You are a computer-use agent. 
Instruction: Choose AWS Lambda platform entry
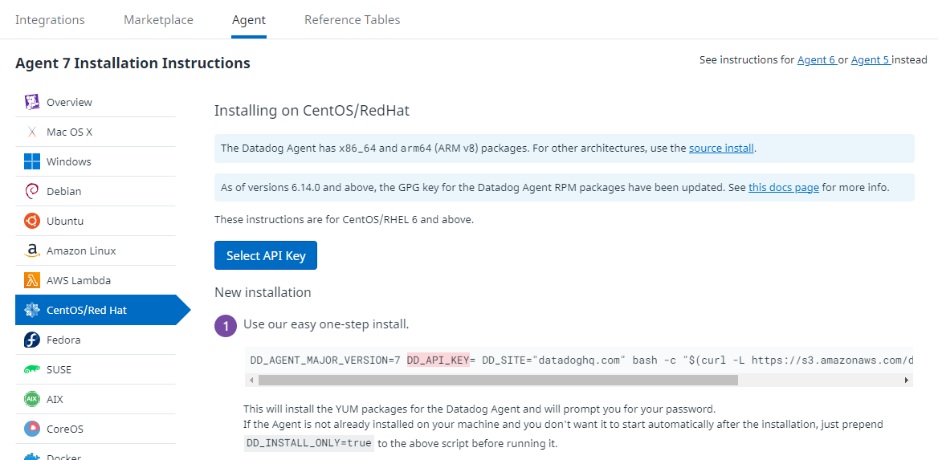95,280
